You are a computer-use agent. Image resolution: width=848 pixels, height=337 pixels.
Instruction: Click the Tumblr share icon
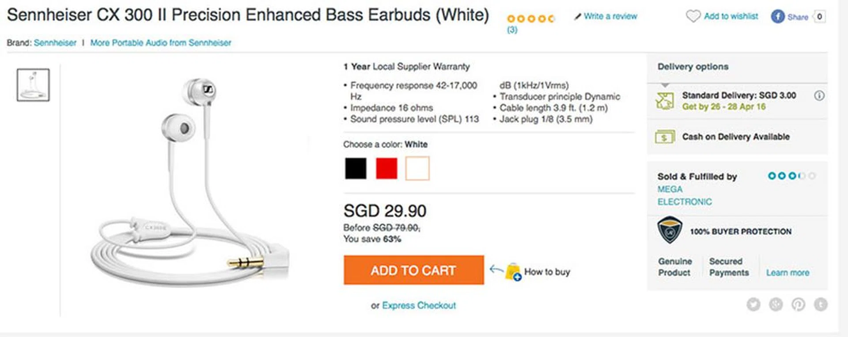pyautogui.click(x=821, y=304)
